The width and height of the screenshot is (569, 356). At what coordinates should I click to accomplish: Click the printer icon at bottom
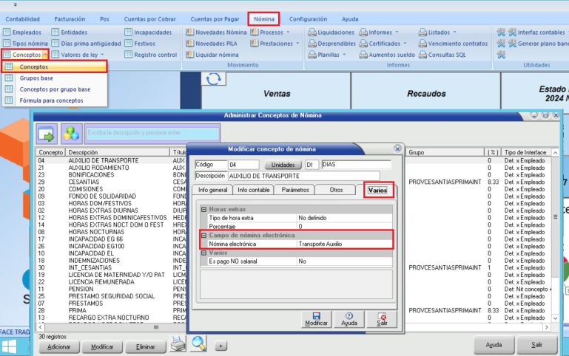click(178, 343)
